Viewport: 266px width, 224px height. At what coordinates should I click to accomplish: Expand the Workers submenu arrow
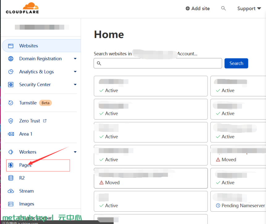click(75, 152)
